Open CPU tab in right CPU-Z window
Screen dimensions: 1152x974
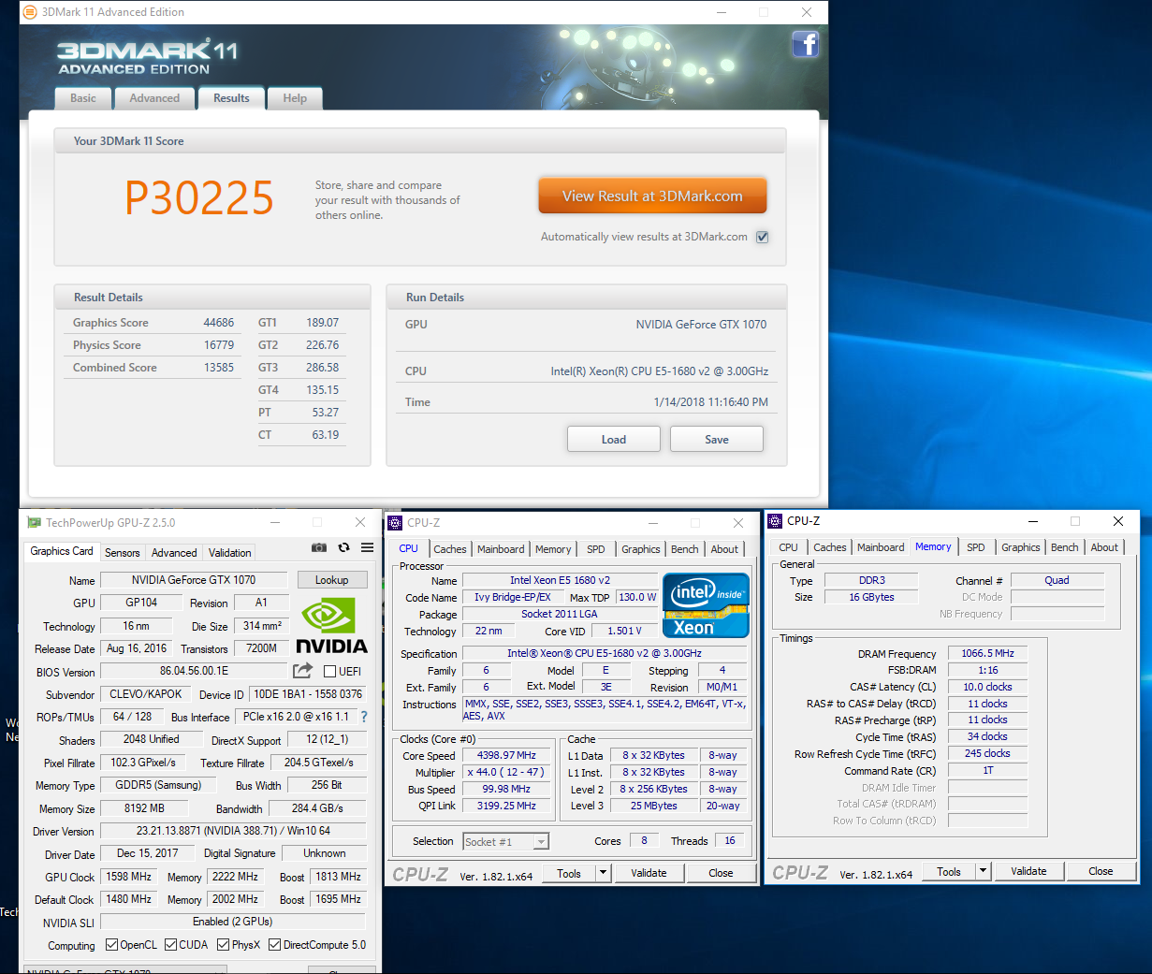click(x=789, y=547)
